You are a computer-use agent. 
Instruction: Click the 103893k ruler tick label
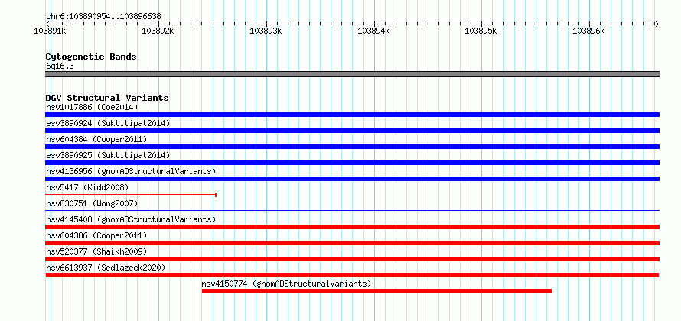click(x=266, y=31)
